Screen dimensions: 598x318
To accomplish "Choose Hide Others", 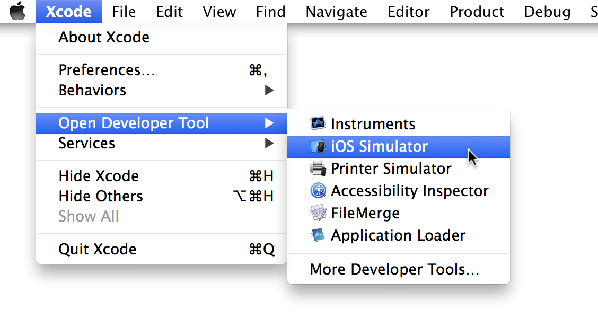I will point(161,197).
